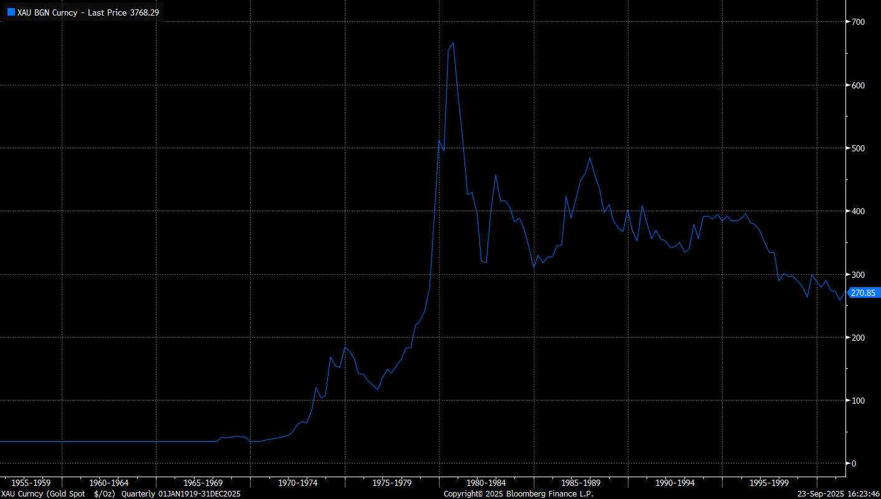This screenshot has height=499, width=881.
Task: Click the XAU Curncy (Gold Spot $/Oz) footer text
Action: [59, 494]
